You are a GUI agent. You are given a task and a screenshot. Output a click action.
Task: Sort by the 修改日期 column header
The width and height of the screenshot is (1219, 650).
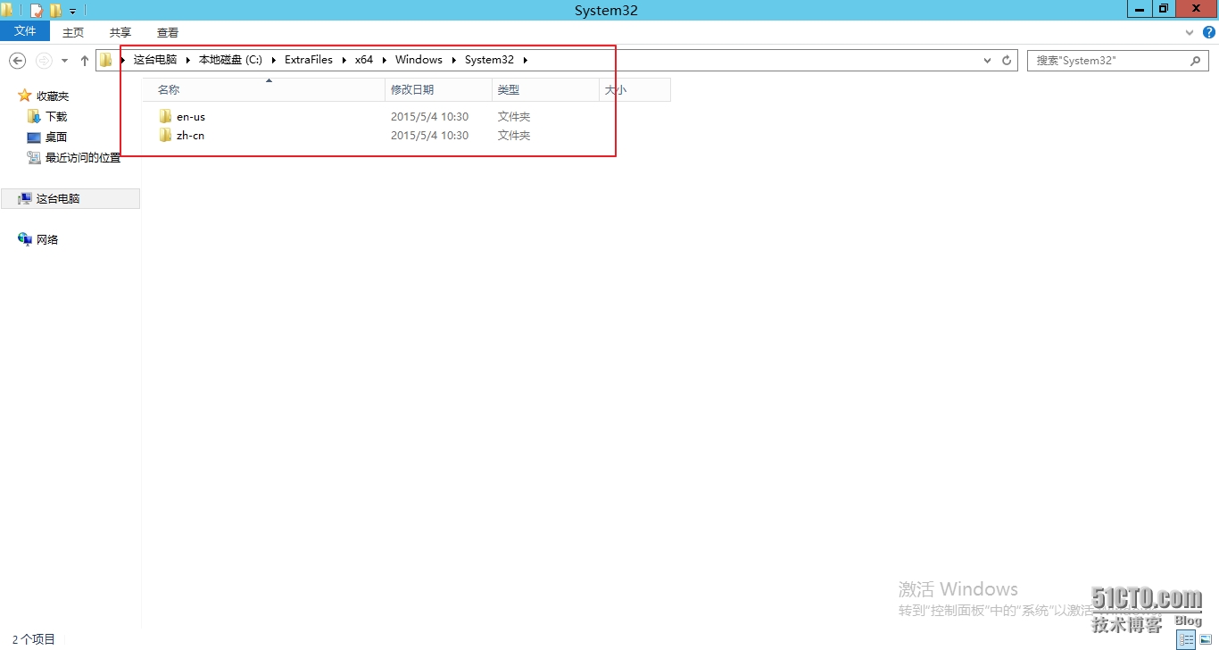[x=438, y=90]
